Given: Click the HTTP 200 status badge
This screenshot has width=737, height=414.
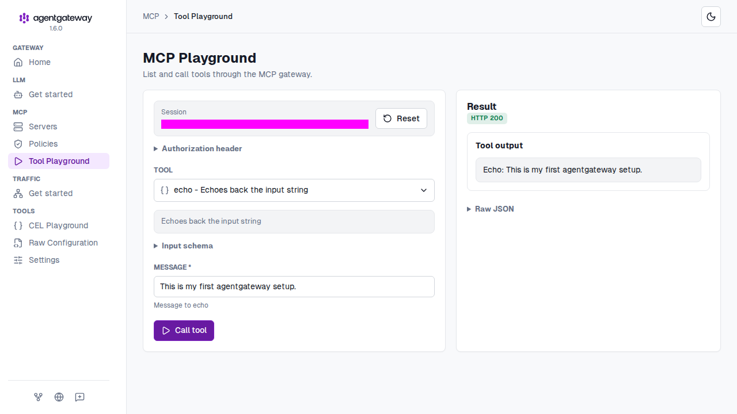Looking at the screenshot, I should coord(487,118).
